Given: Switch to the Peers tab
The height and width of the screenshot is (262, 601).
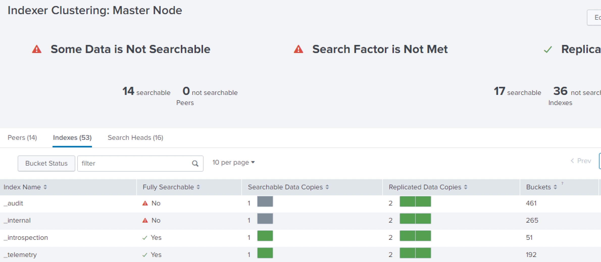Looking at the screenshot, I should pyautogui.click(x=22, y=138).
